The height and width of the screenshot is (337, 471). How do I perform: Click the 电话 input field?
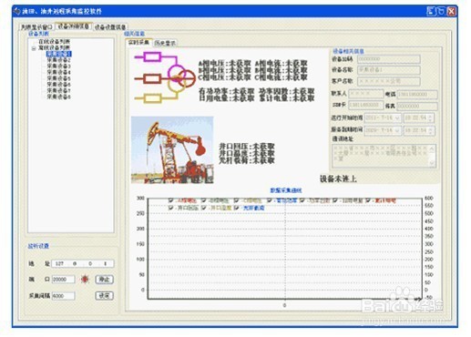click(417, 95)
